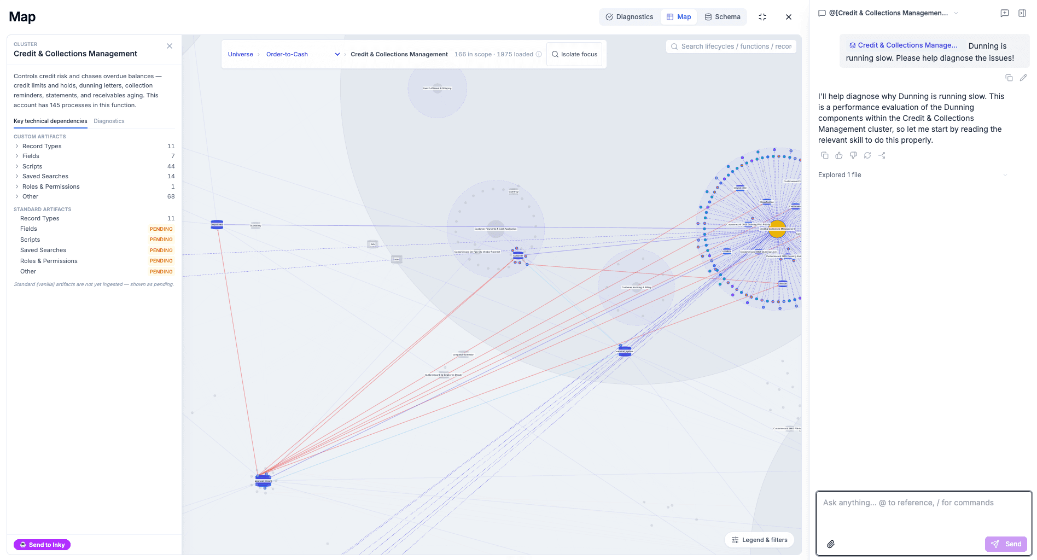Close the Credit & Collections cluster panel
The height and width of the screenshot is (560, 1037).
click(170, 46)
